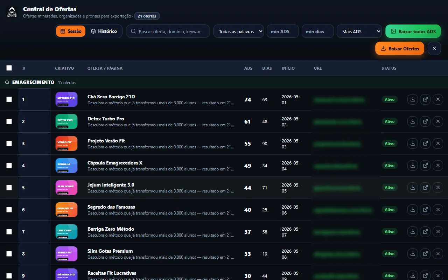Check the Detox Turbo Pro row
Image resolution: width=448 pixels, height=280 pixels.
tap(9, 121)
